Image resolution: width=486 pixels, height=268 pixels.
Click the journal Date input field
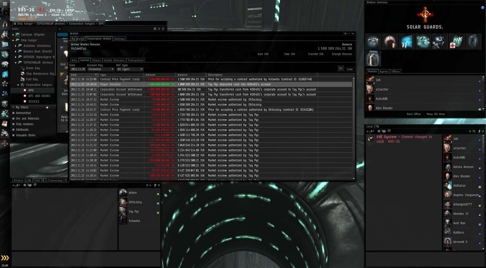click(78, 69)
